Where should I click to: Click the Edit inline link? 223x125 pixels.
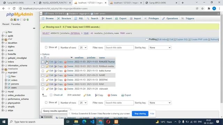coord(163,39)
